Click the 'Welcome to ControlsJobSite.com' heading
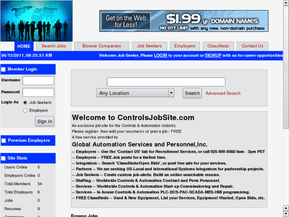Screen dimensions: 289x217 pos(133,117)
